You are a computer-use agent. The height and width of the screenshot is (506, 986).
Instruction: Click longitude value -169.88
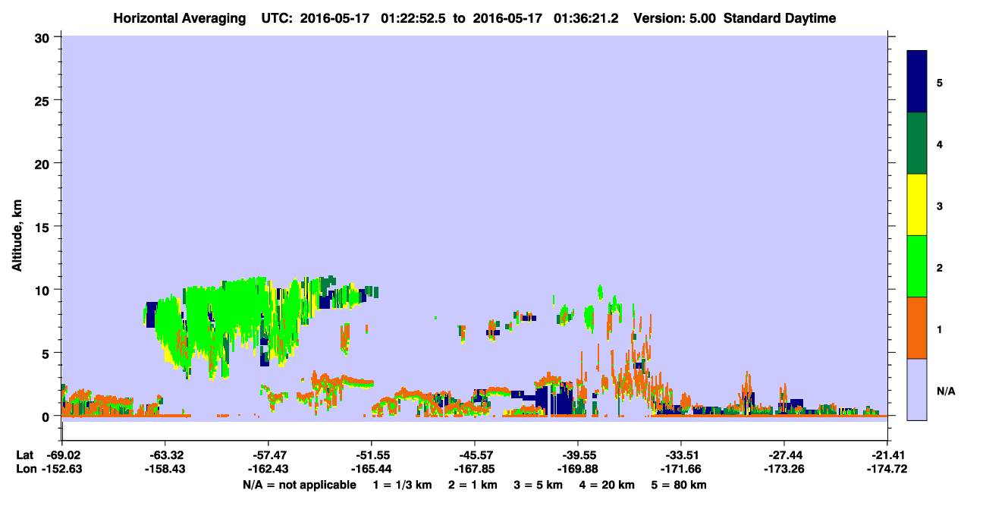coord(578,469)
